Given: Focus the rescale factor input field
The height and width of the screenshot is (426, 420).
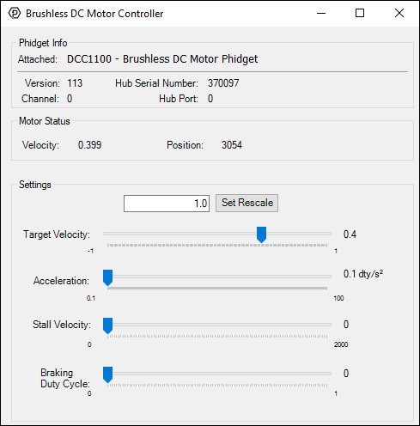Looking at the screenshot, I should coord(167,204).
